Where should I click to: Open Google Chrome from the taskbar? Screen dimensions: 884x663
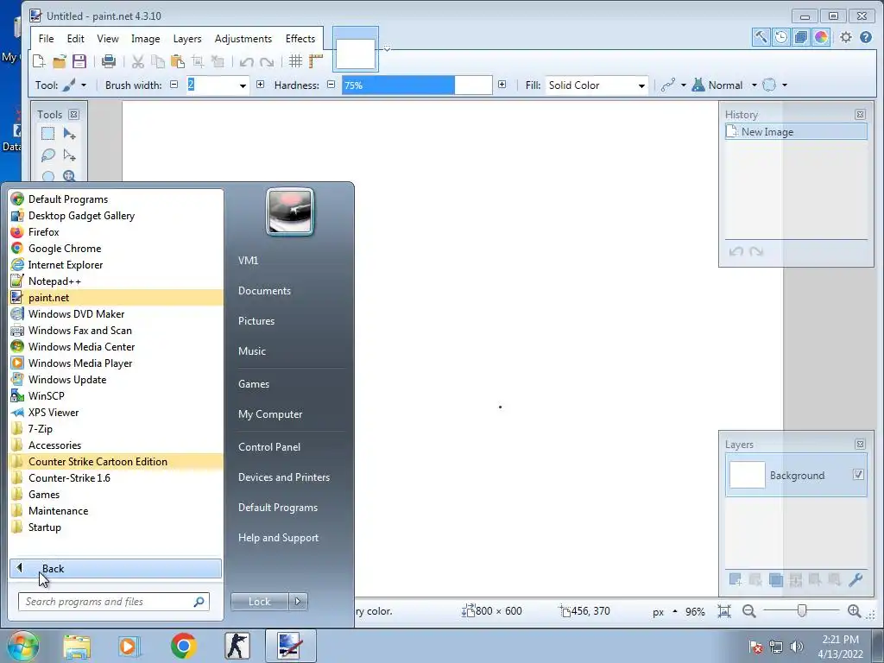pyautogui.click(x=183, y=646)
